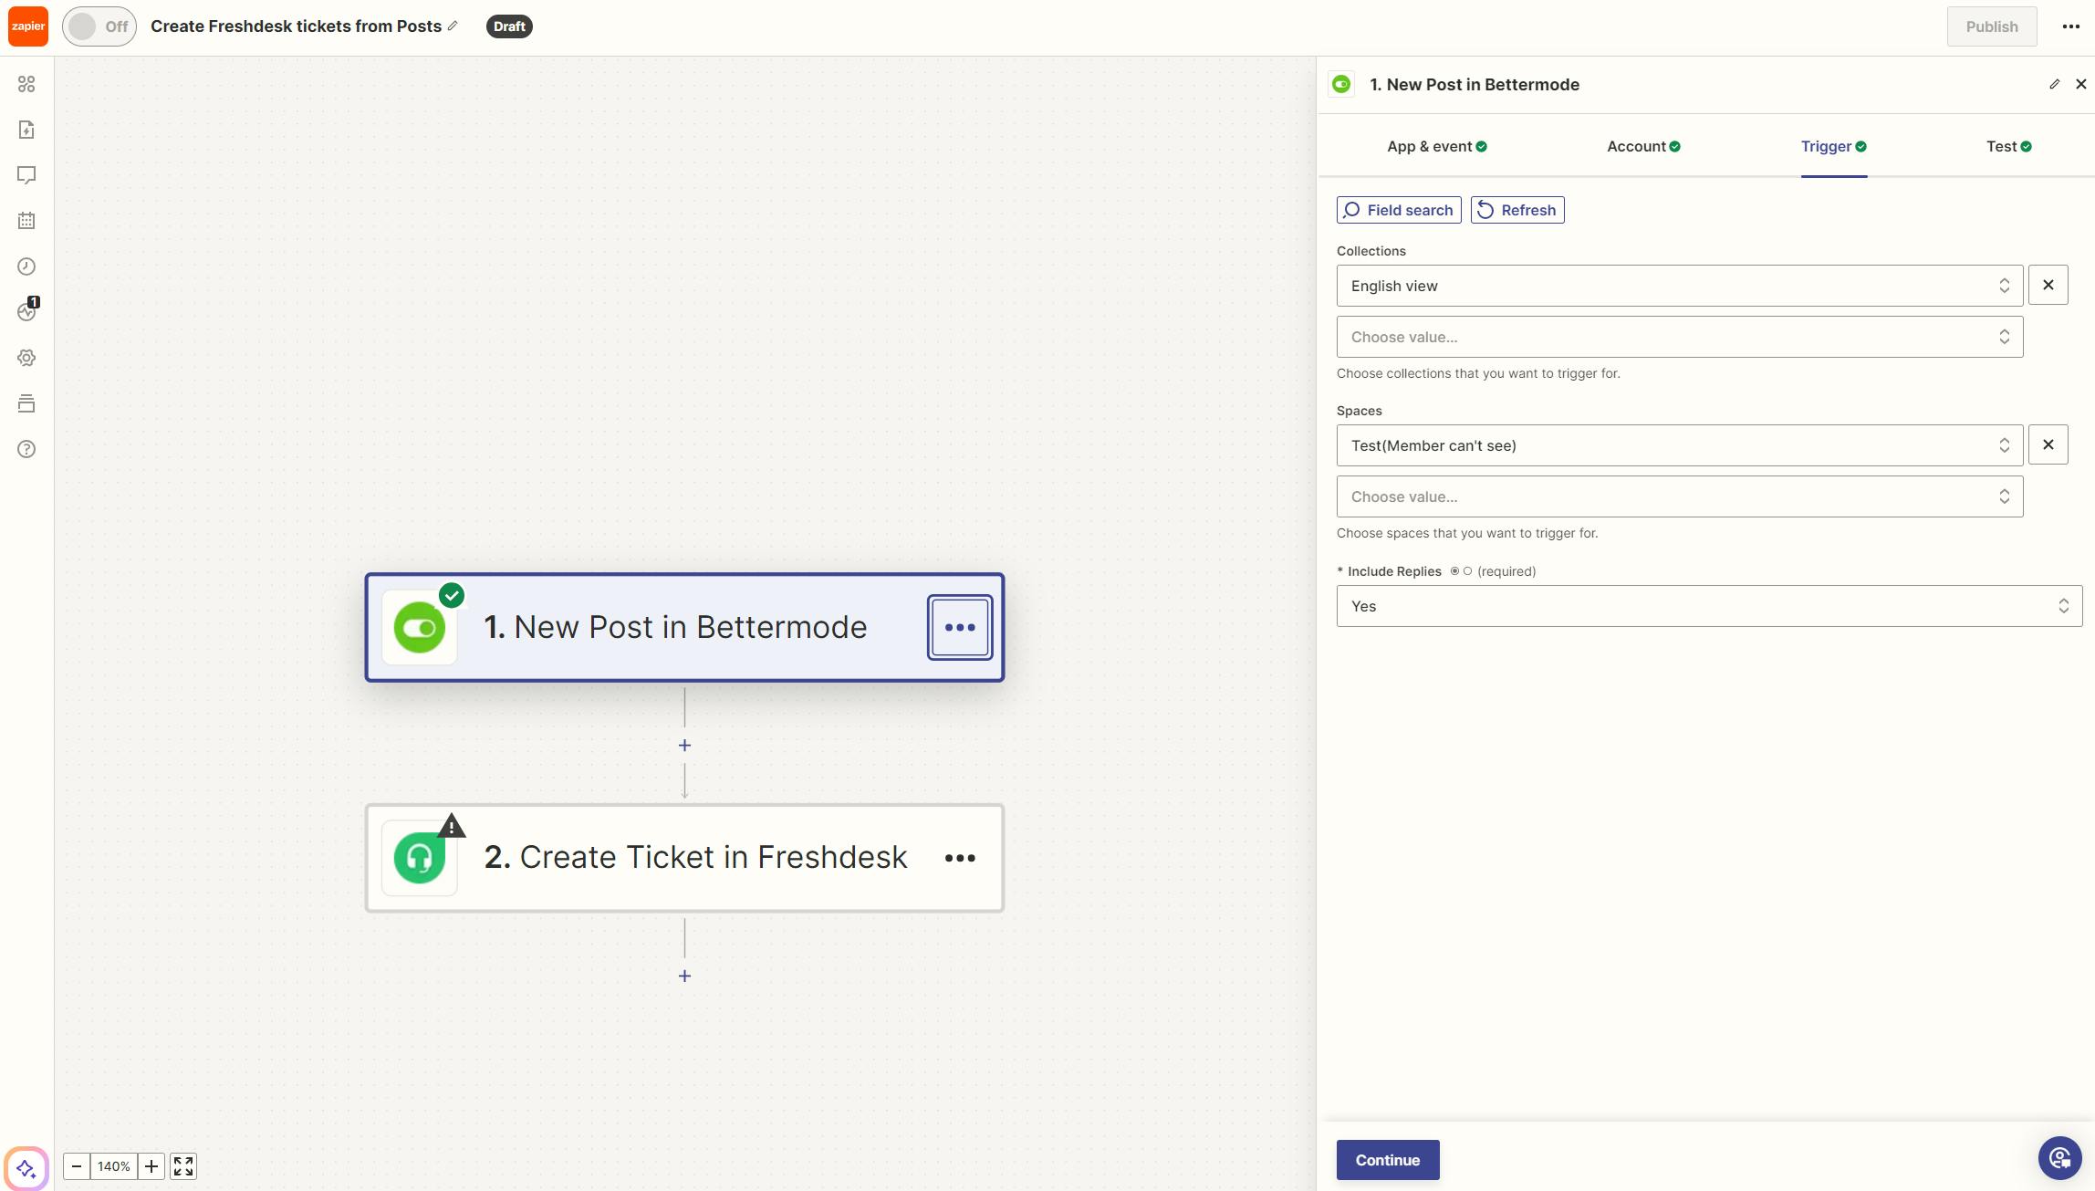Click the Freshdesk app icon in step 2
2095x1191 pixels.
(420, 858)
